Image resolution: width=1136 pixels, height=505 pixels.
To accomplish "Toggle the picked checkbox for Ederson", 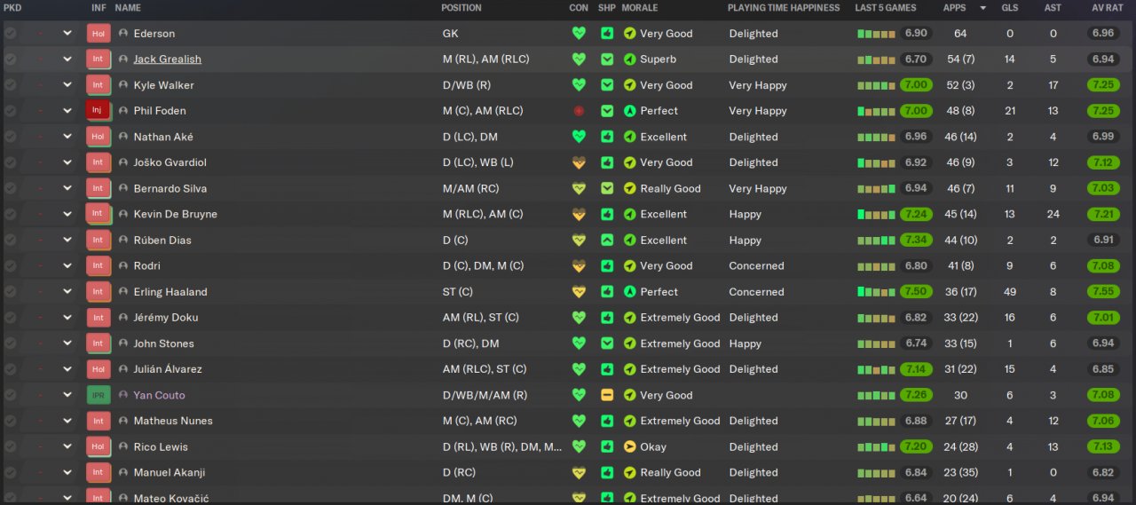I will [x=10, y=34].
